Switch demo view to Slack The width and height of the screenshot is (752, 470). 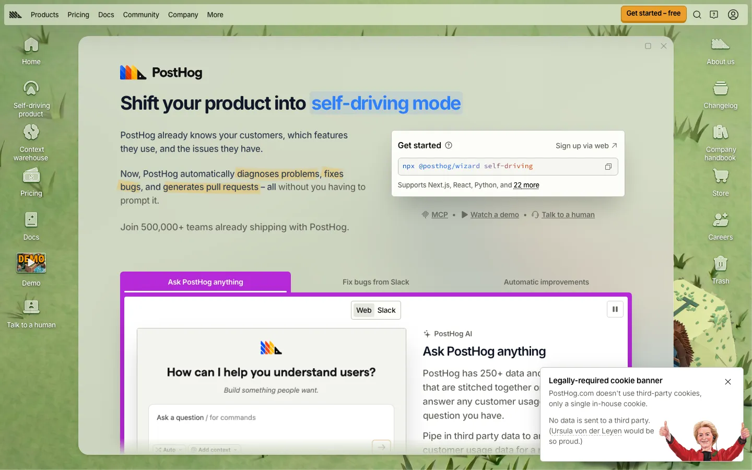click(386, 310)
